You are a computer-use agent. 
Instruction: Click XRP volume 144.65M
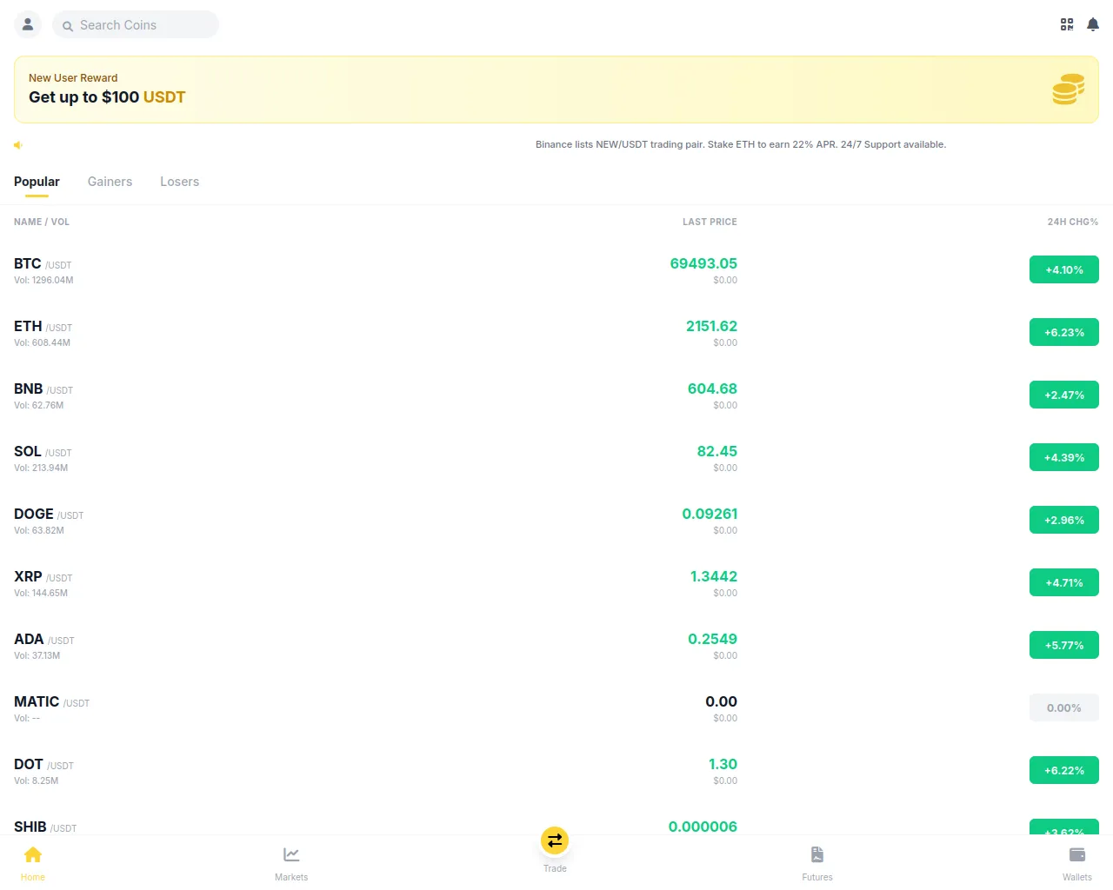41,593
